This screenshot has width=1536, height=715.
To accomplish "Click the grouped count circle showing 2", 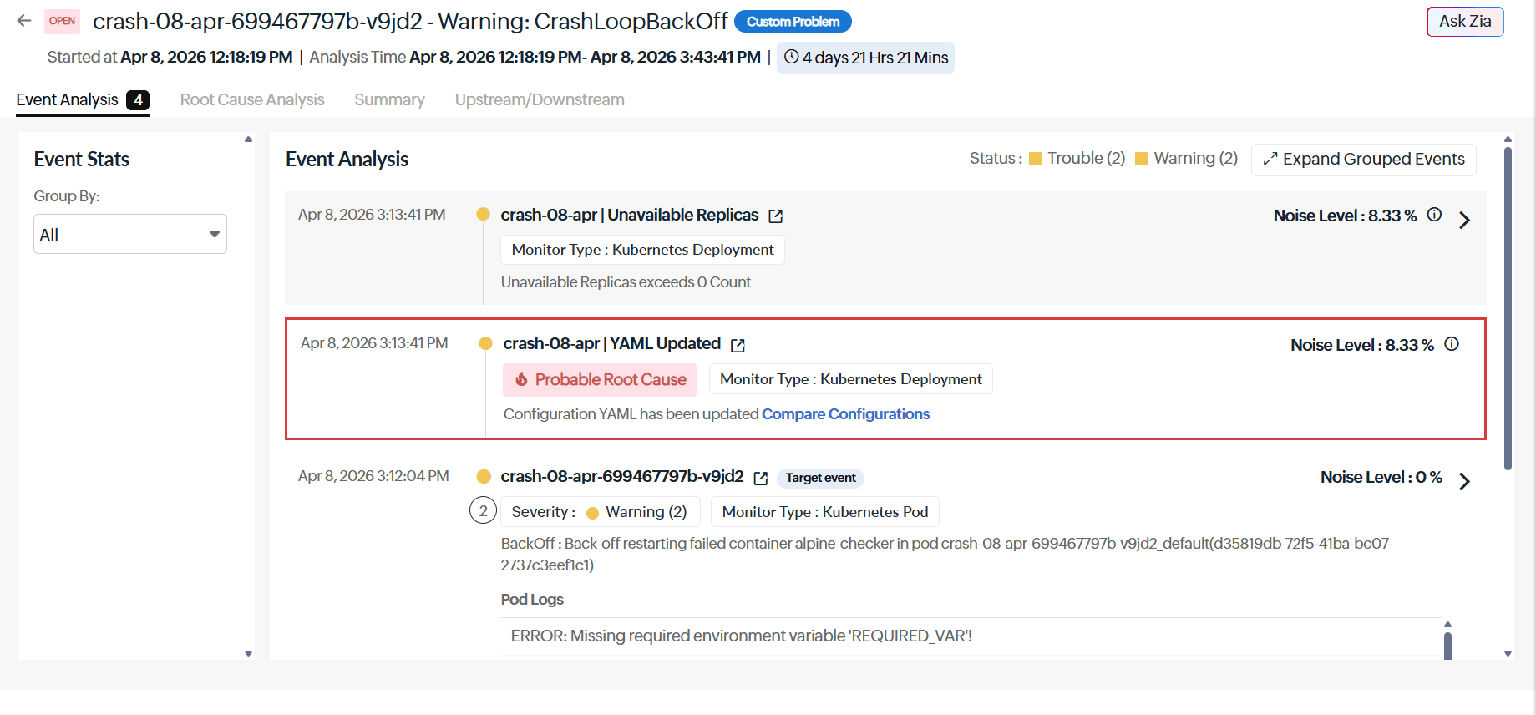I will point(483,510).
